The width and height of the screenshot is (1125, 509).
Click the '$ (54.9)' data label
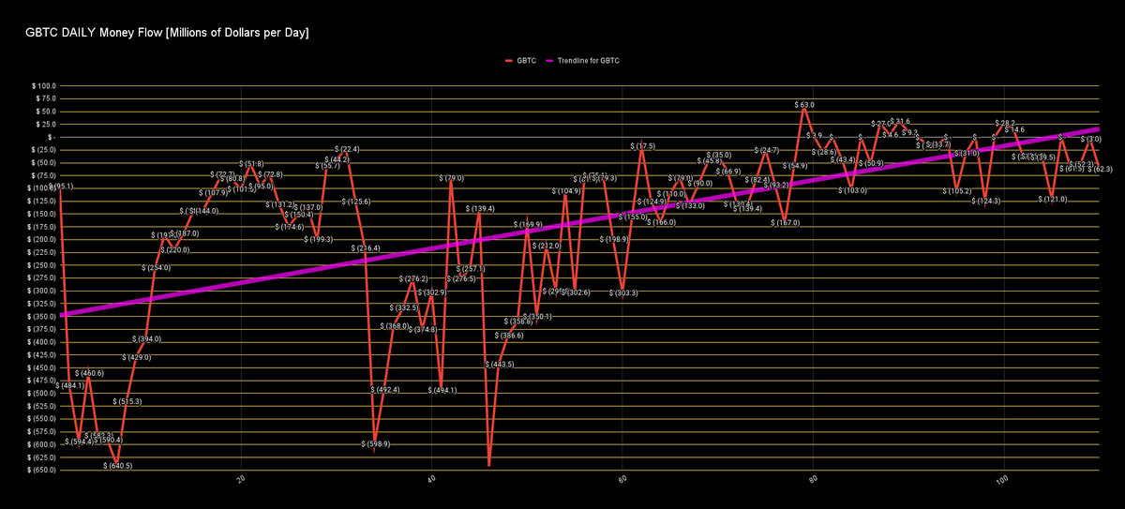(x=795, y=166)
